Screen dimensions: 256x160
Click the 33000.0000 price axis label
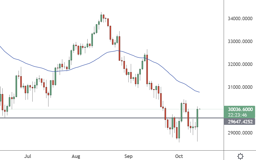(x=240, y=42)
